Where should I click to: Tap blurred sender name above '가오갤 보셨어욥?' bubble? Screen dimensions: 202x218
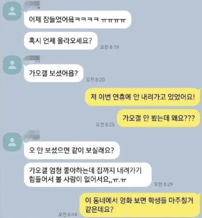pos(32,58)
